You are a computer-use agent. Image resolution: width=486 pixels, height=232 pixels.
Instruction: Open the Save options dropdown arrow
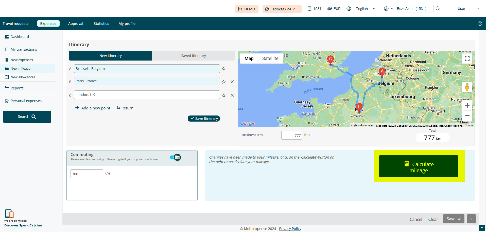pos(471,219)
